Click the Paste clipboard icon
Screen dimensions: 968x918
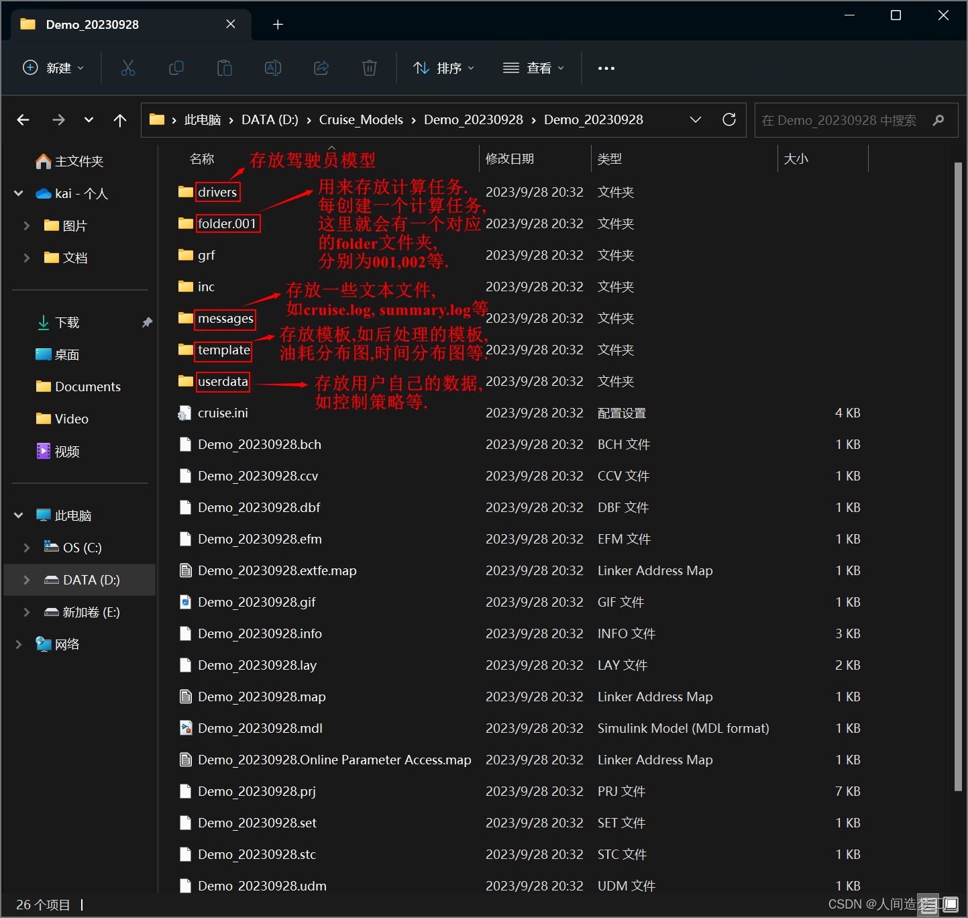pos(225,68)
